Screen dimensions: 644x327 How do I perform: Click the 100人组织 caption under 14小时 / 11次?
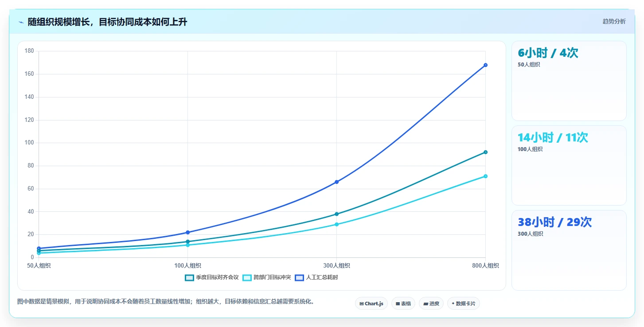click(530, 149)
